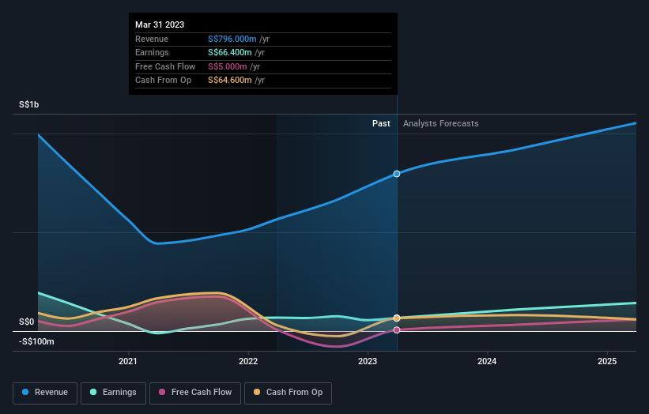The height and width of the screenshot is (414, 649).
Task: Click the Cash From Op orange data point marker
Action: 397,318
